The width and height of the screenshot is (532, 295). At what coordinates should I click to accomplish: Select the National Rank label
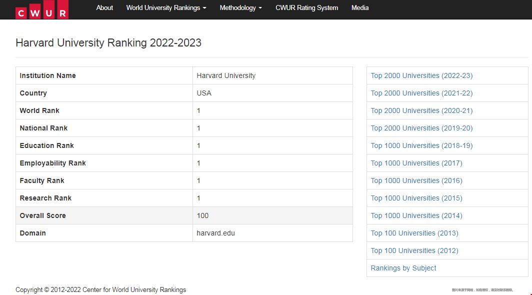(43, 128)
